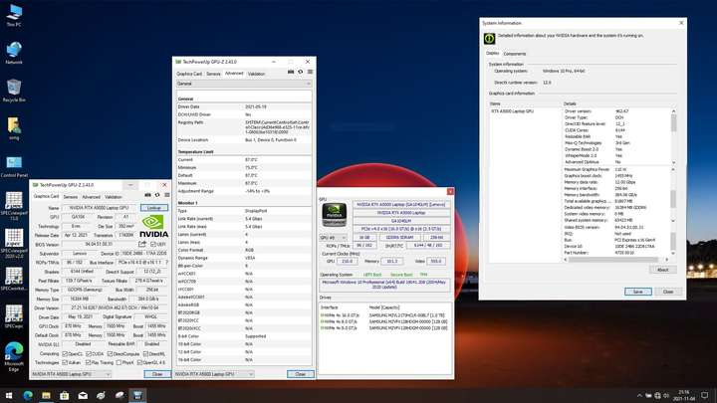
Task: Open Microsoft Edge desktop shortcut
Action: coord(14,356)
